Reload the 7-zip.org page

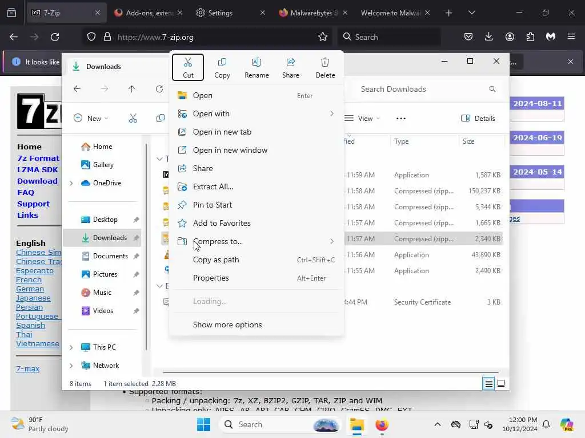point(55,37)
